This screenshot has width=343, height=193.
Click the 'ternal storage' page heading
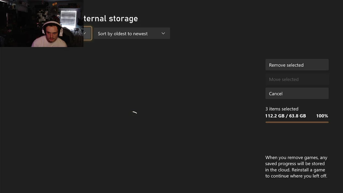[111, 18]
